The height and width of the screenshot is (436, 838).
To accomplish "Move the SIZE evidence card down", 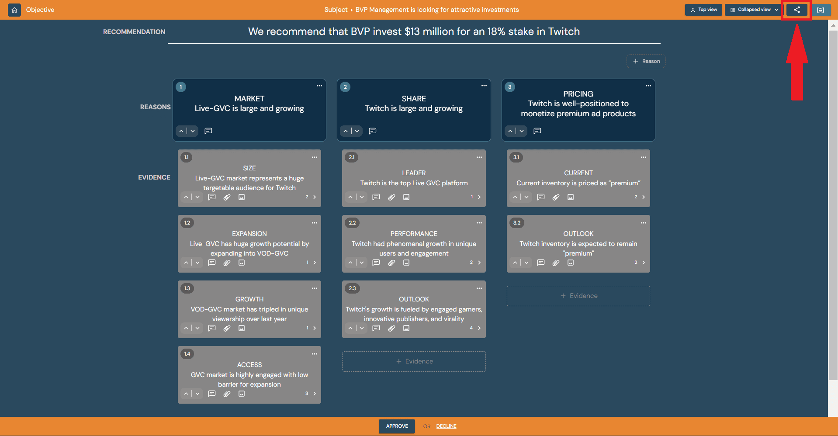I will point(197,197).
